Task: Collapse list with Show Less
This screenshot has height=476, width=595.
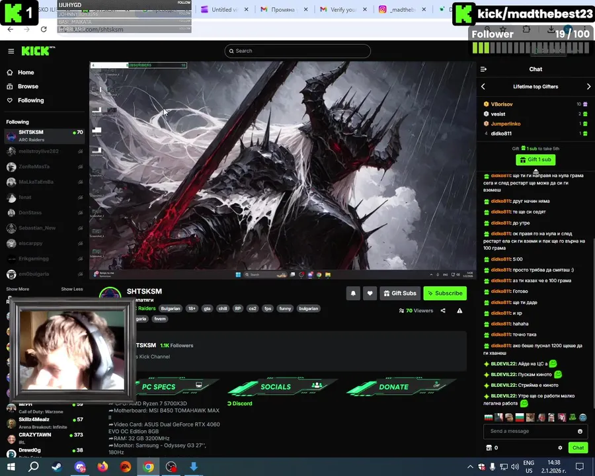Action: pyautogui.click(x=71, y=289)
